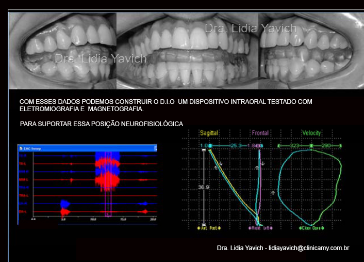
Task: Click the 323 velocity measurement value
Action: pyautogui.click(x=295, y=146)
